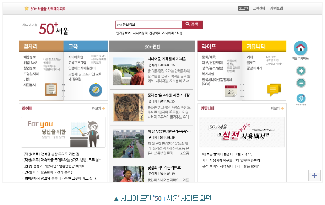Open the first [재산/소득] list item
The width and height of the screenshot is (325, 205).
point(50,154)
